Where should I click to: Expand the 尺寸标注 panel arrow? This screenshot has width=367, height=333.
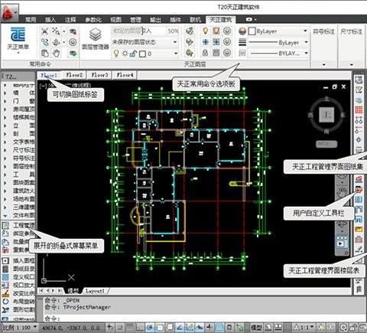click(x=352, y=64)
